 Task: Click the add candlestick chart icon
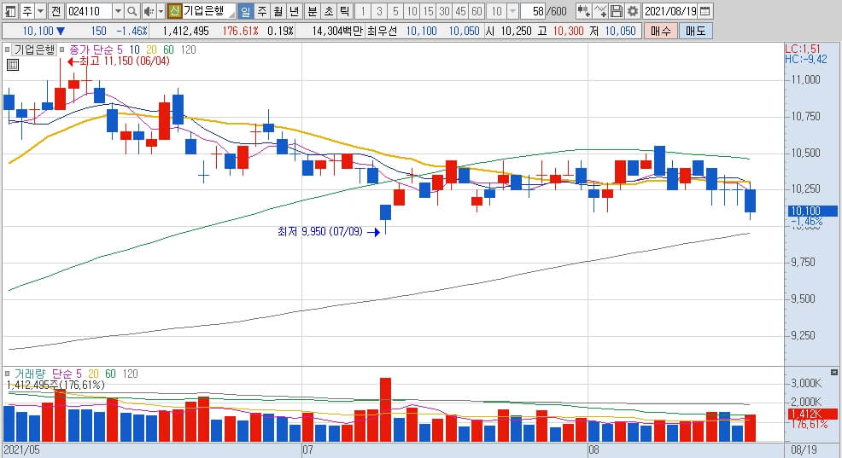pyautogui.click(x=584, y=11)
